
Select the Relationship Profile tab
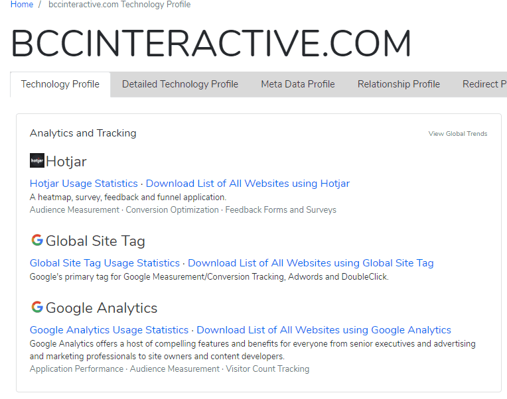399,84
